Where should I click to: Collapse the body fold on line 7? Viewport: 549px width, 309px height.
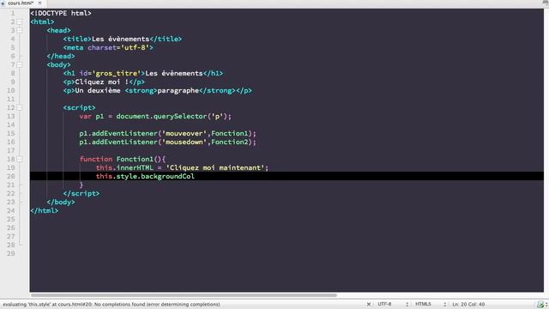(x=20, y=65)
